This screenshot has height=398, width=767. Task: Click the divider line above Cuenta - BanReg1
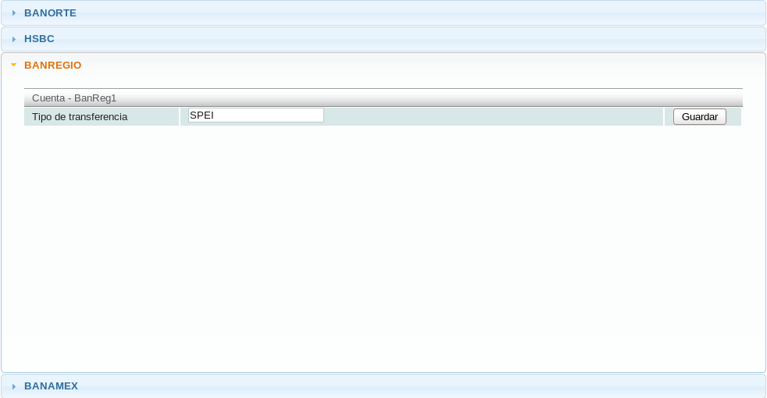pyautogui.click(x=383, y=88)
